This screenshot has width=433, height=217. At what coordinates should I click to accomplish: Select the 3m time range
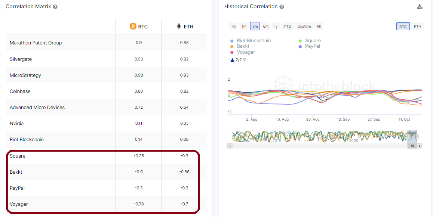pos(255,27)
